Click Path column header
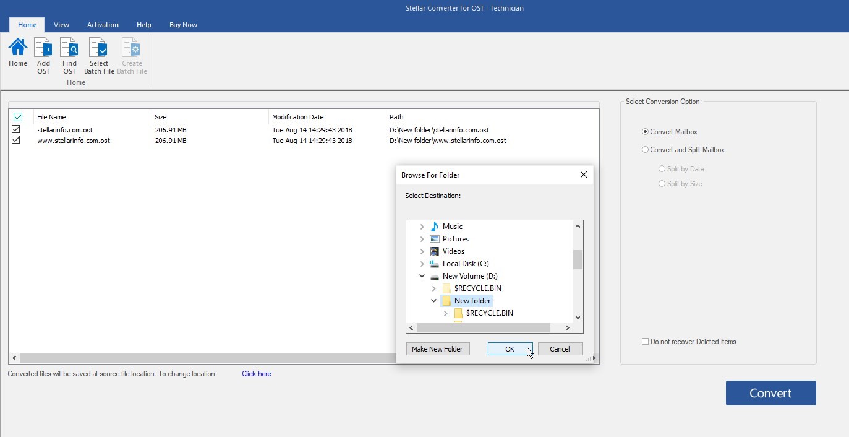The height and width of the screenshot is (437, 849). (x=492, y=117)
